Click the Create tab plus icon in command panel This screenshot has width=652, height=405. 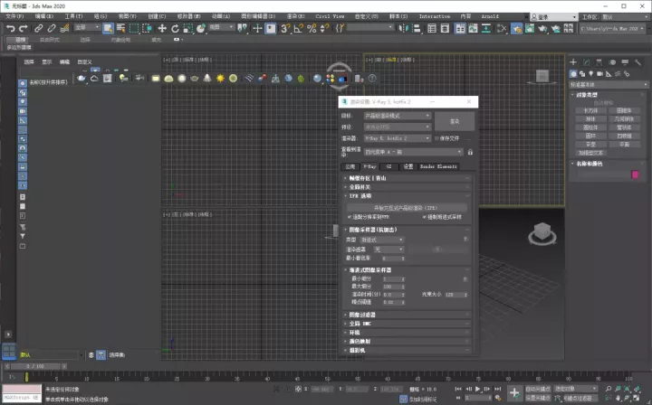click(x=575, y=61)
